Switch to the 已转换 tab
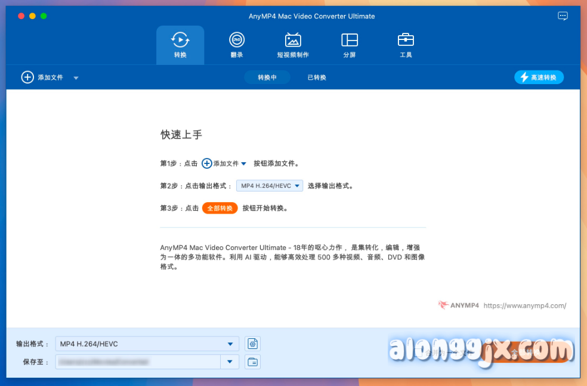 tap(317, 77)
